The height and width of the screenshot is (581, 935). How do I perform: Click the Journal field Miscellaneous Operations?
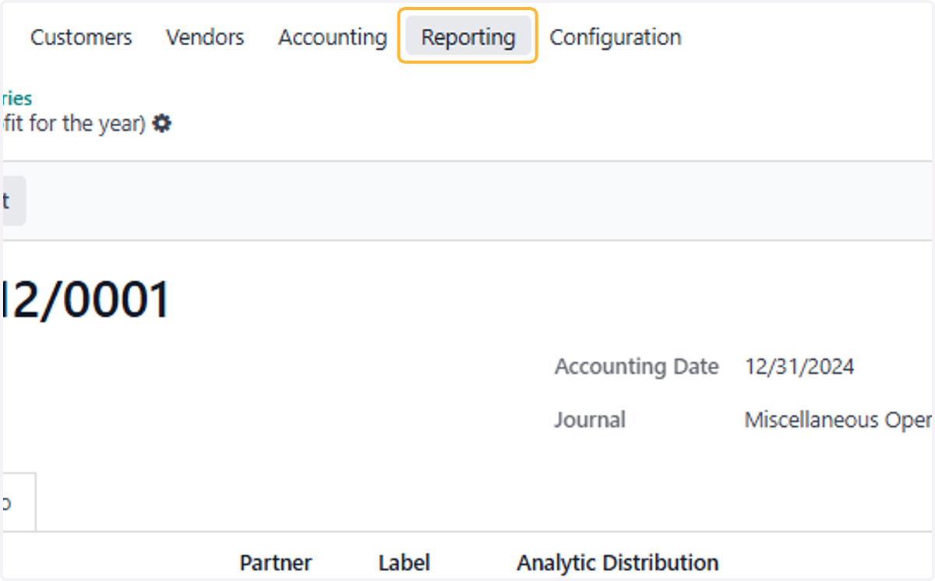(839, 420)
